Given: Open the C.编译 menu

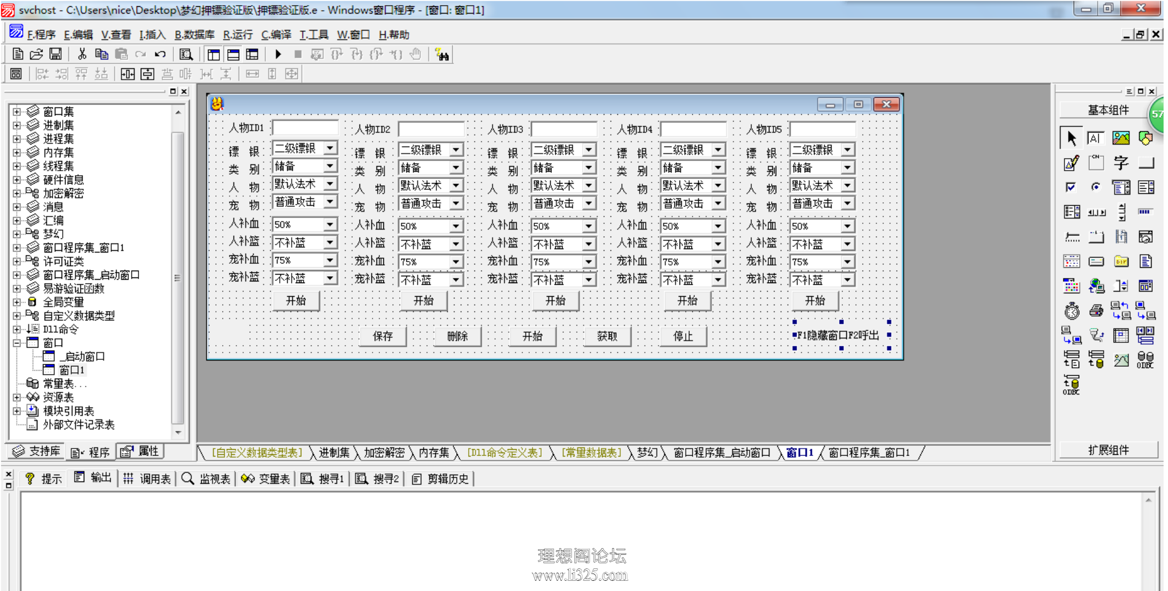Looking at the screenshot, I should click(x=276, y=35).
